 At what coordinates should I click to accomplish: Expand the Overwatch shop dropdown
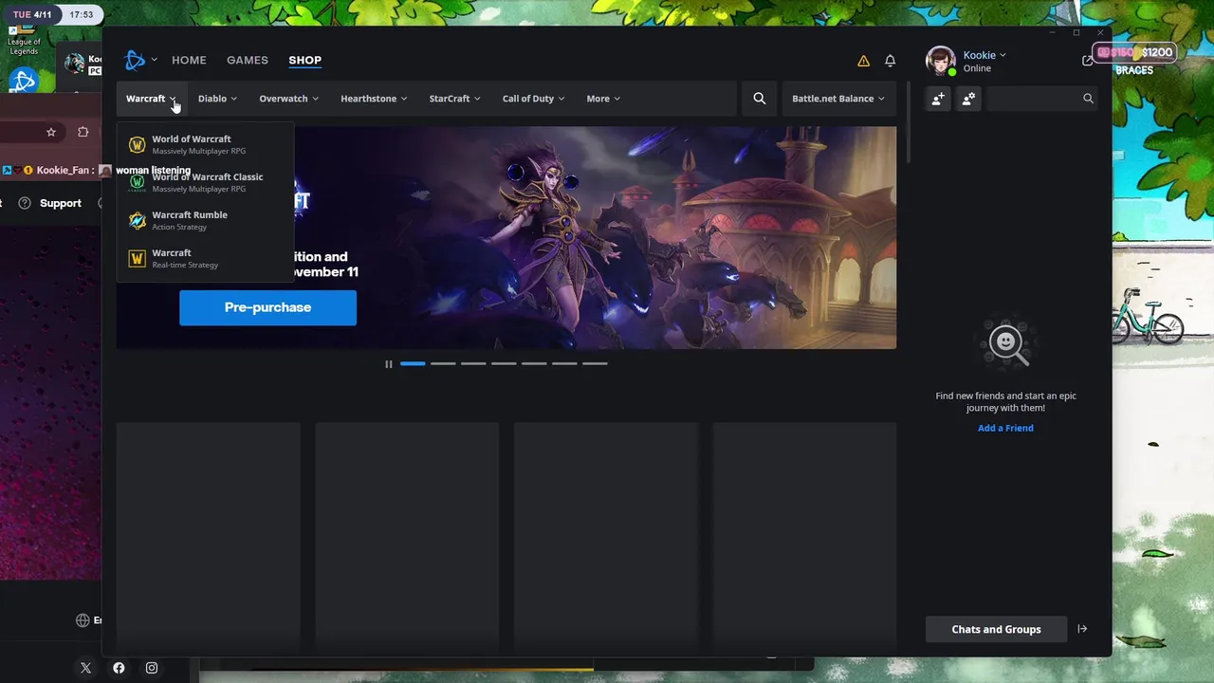coord(288,99)
